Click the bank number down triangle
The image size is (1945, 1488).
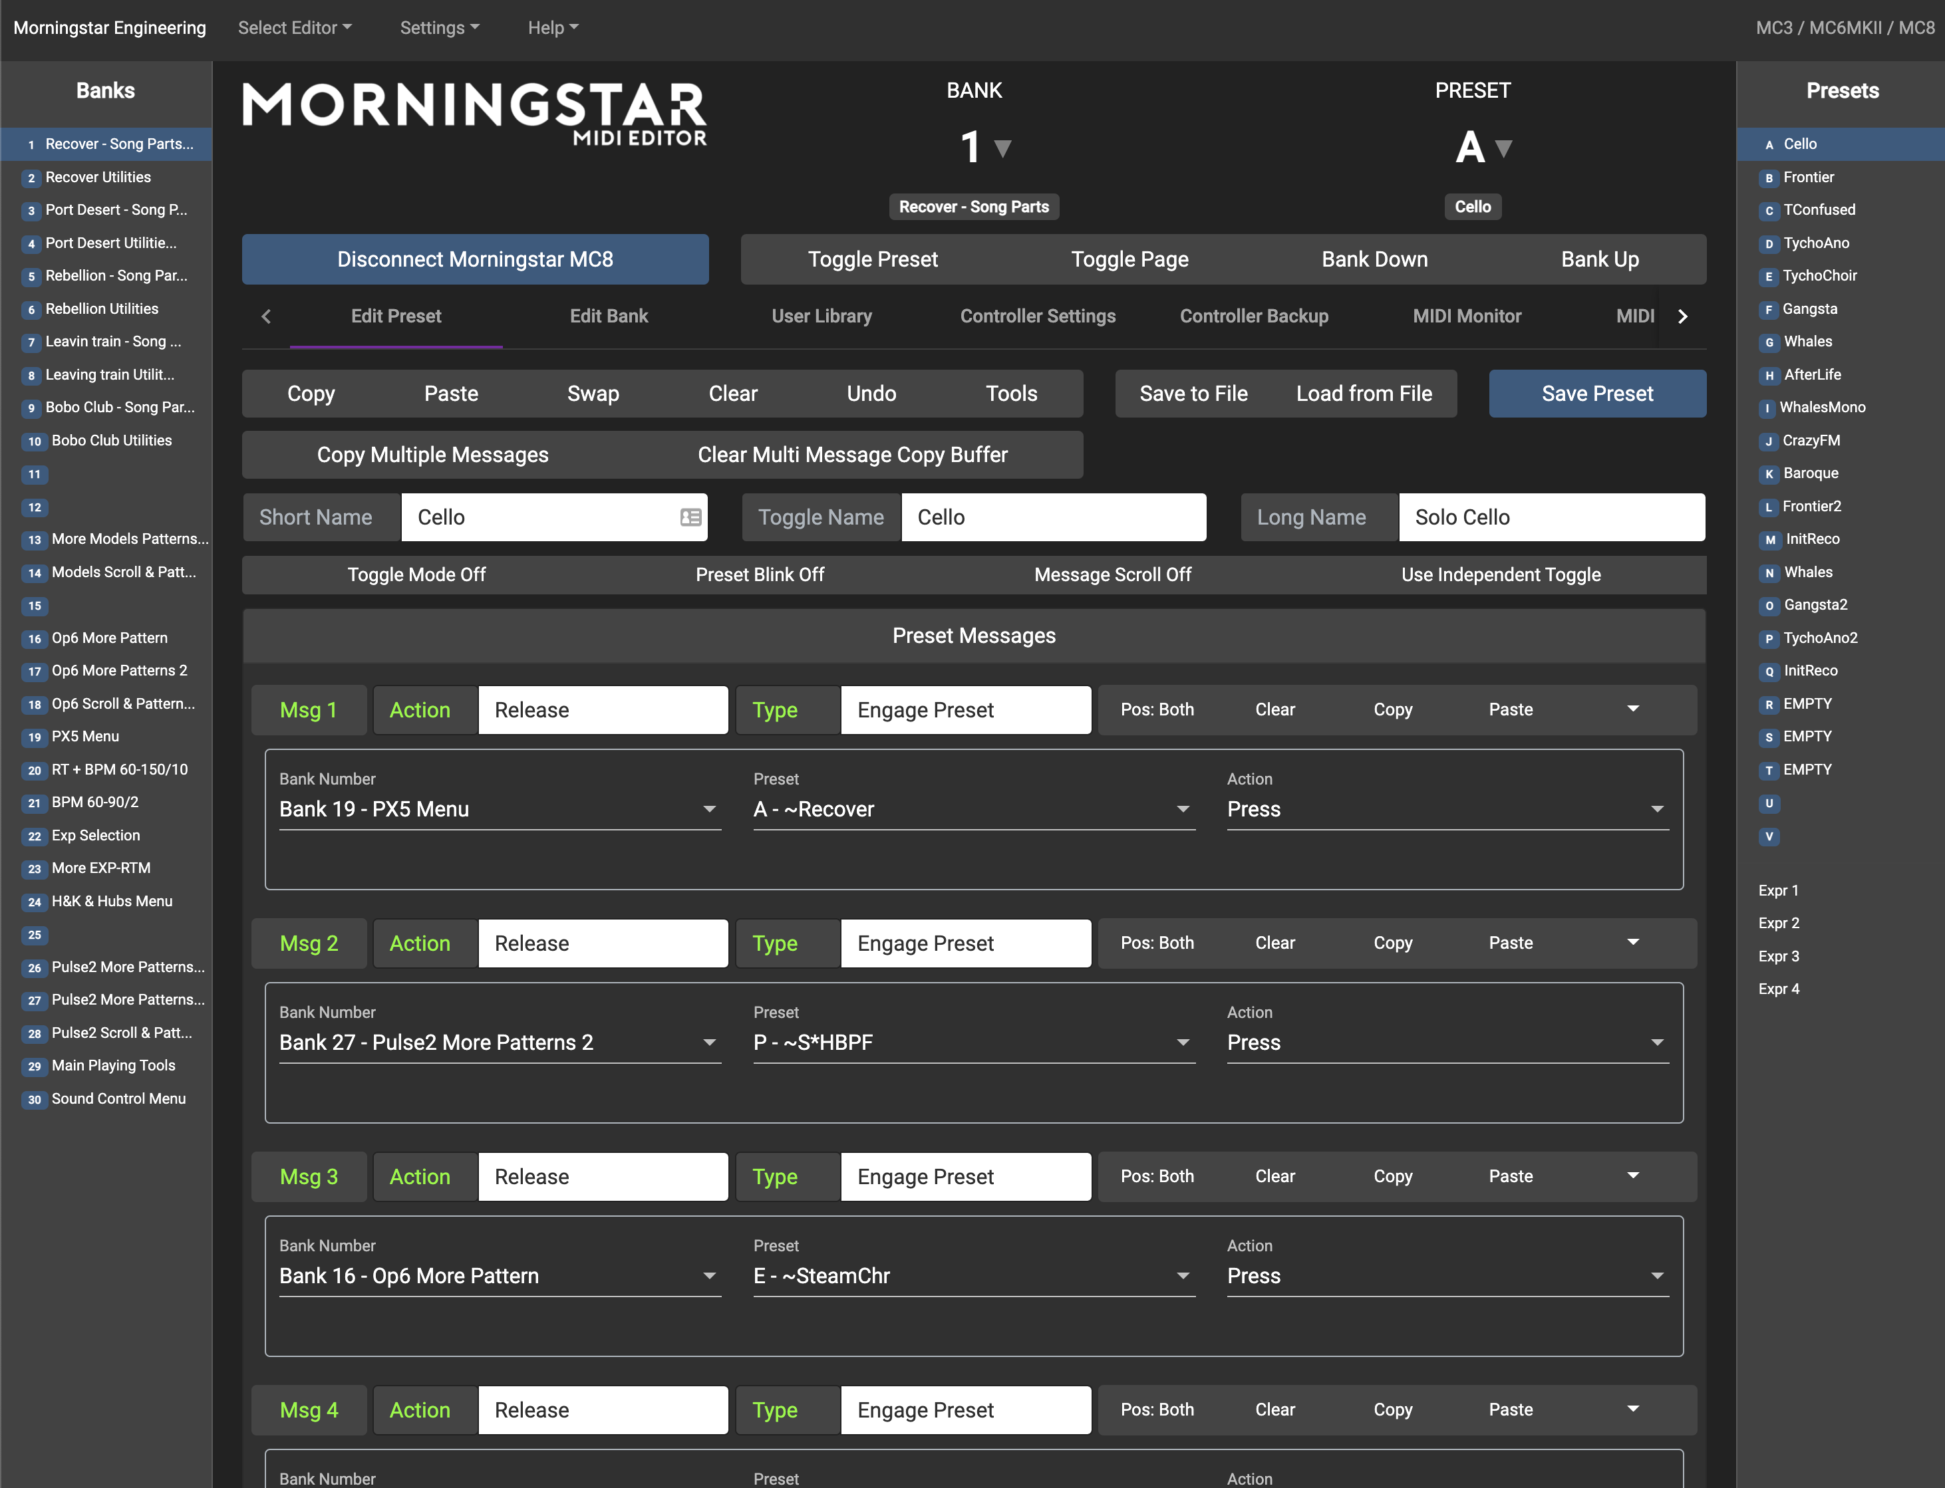[1002, 148]
